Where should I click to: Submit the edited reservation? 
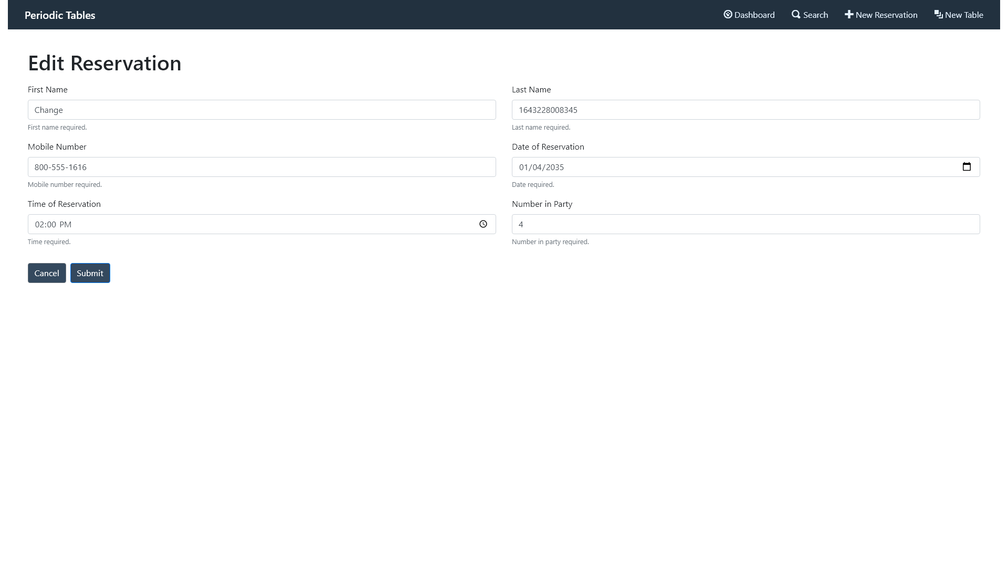point(90,273)
